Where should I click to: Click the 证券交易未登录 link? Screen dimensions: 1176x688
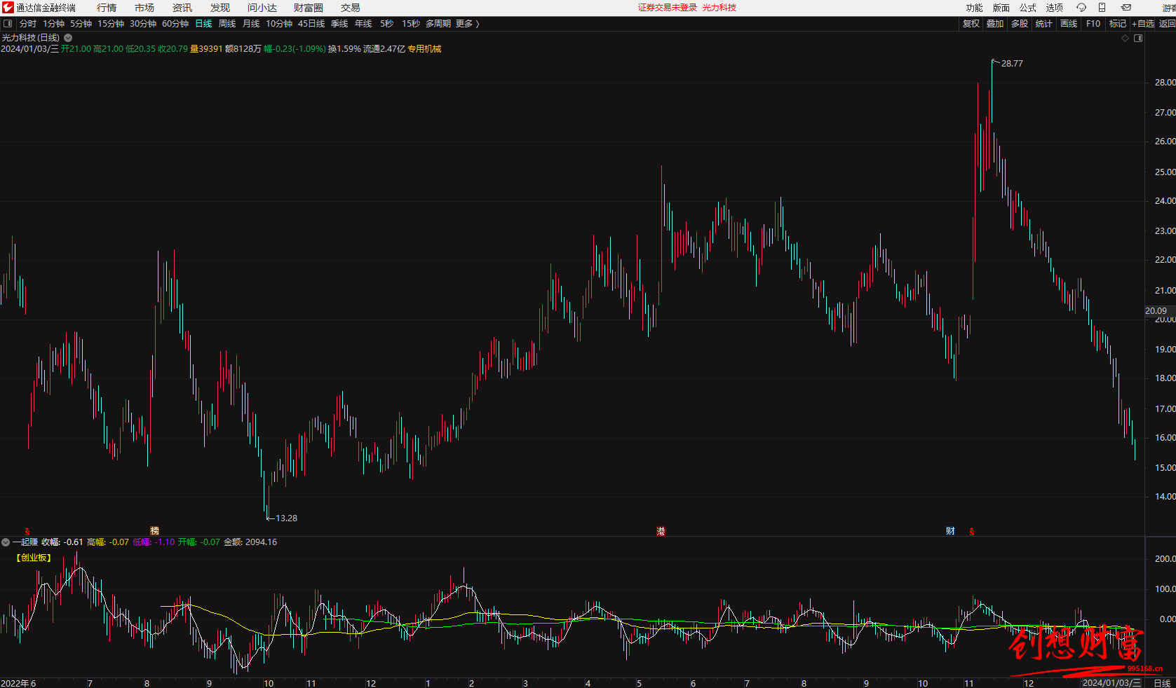(x=668, y=8)
